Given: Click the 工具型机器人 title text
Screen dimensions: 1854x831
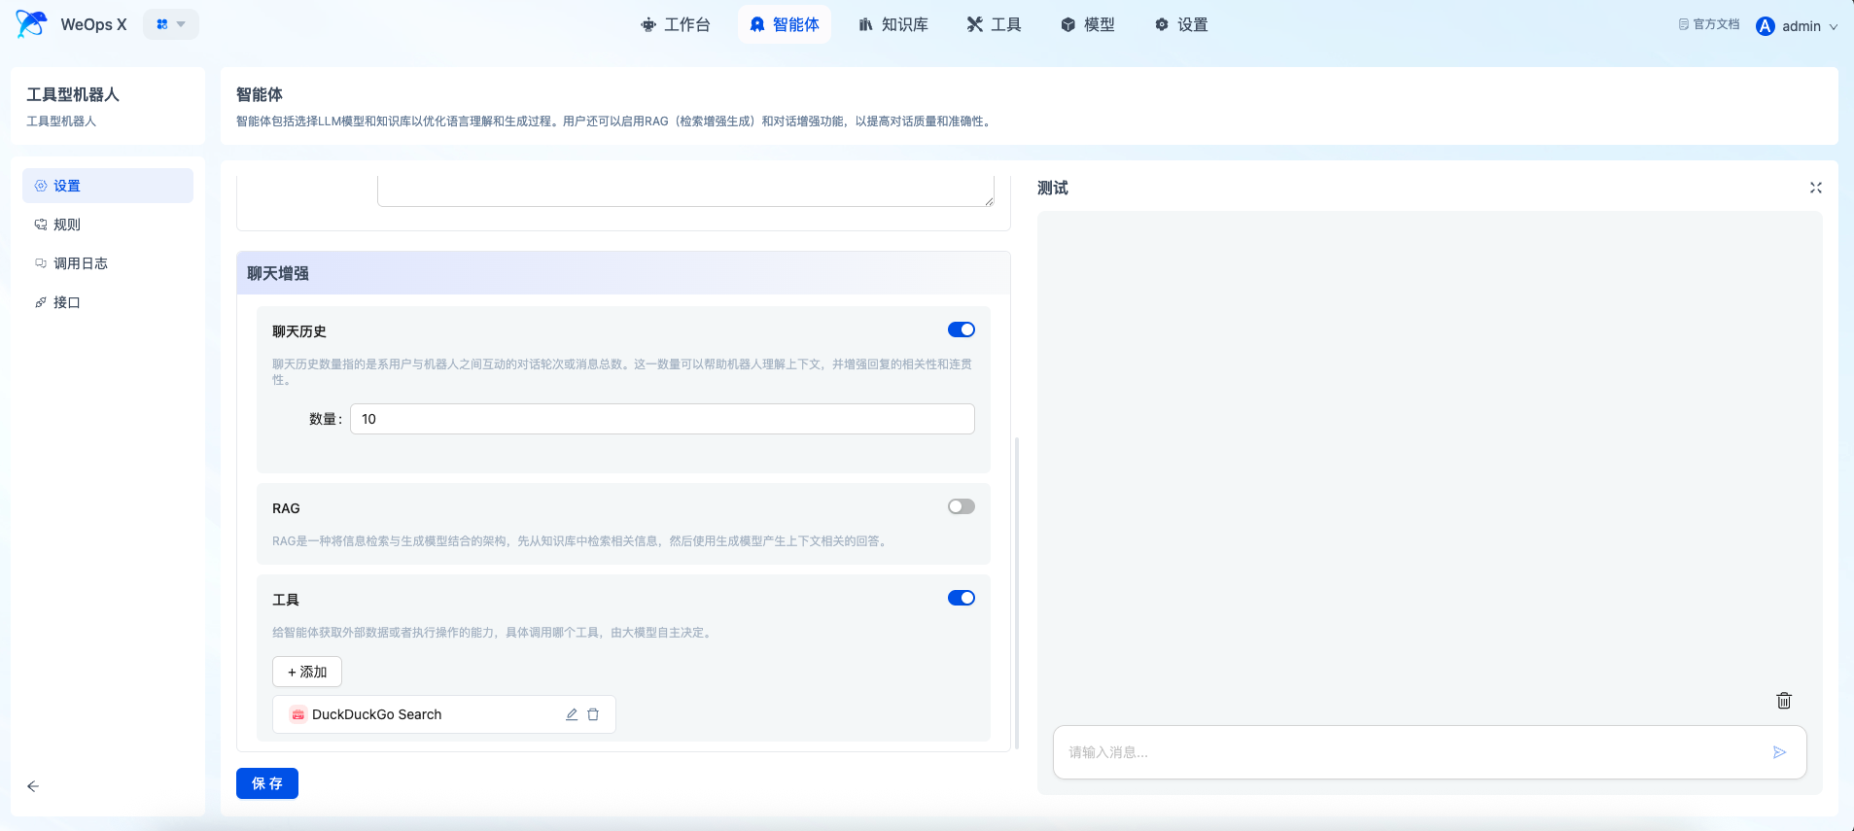Looking at the screenshot, I should (73, 94).
